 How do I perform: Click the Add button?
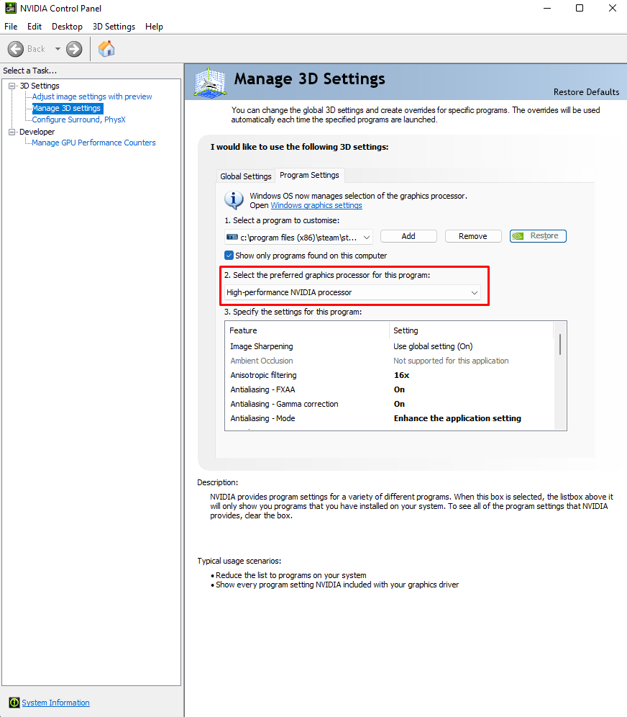click(x=408, y=236)
